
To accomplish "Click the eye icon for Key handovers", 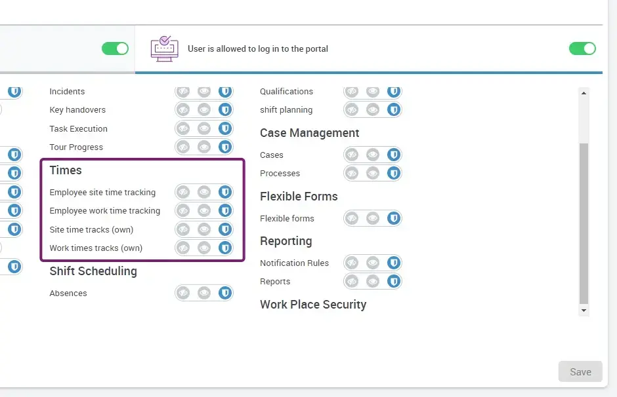I will (x=204, y=110).
